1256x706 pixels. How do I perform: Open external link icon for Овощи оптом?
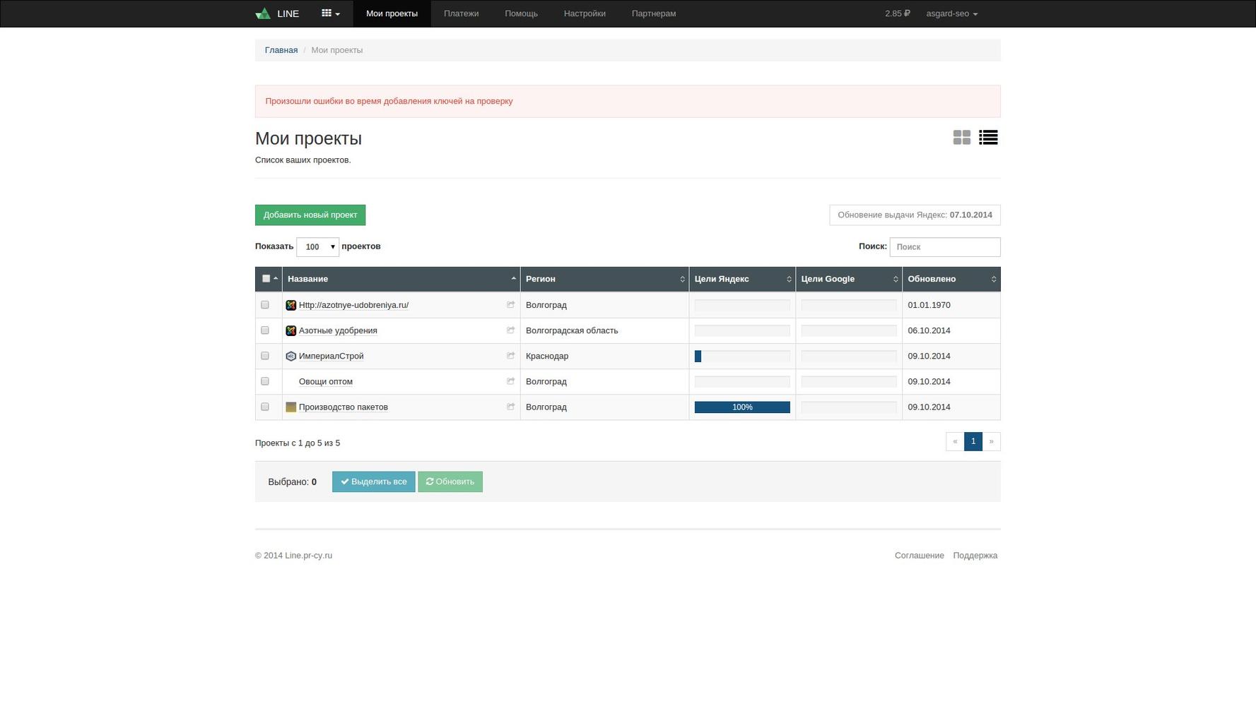tap(510, 381)
